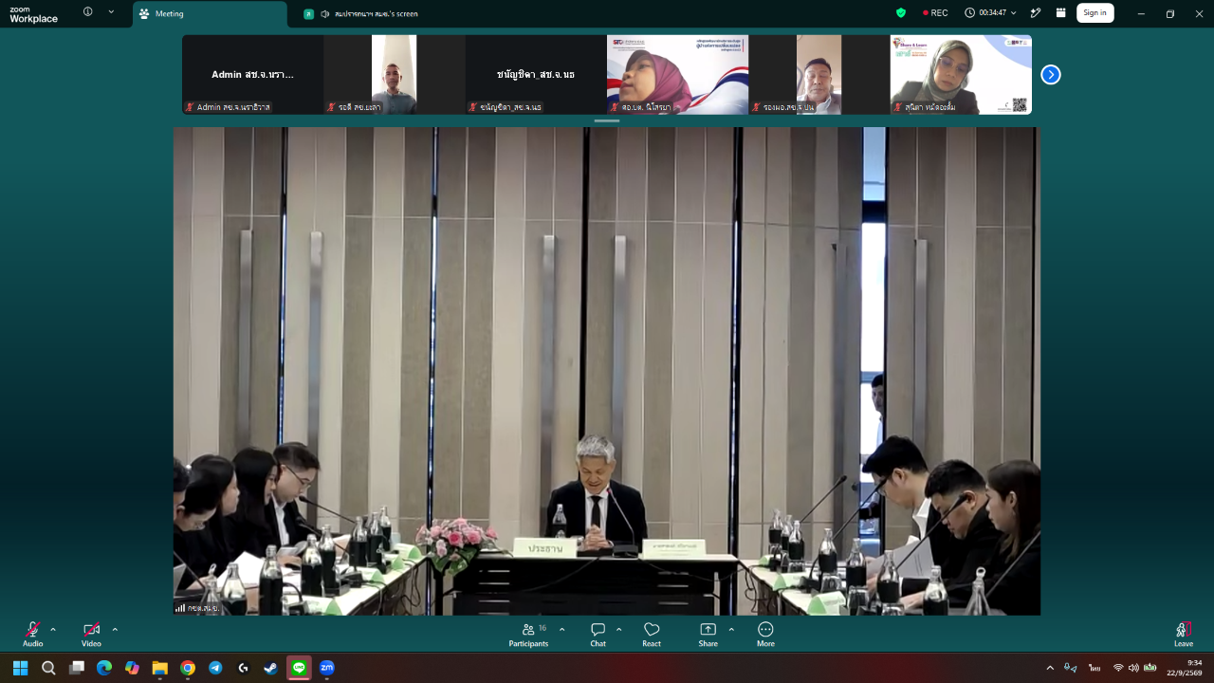Image resolution: width=1214 pixels, height=683 pixels.
Task: Unmute the microphone with Audio button
Action: tap(33, 635)
